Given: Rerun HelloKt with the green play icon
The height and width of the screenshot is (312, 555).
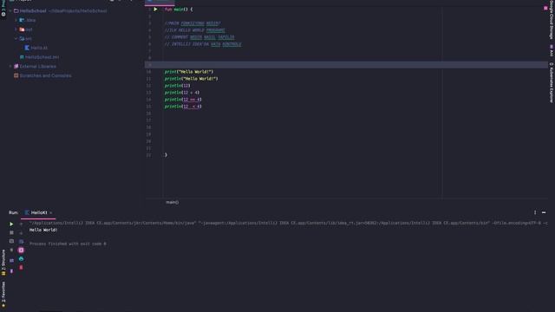Looking at the screenshot, I should pos(11,224).
